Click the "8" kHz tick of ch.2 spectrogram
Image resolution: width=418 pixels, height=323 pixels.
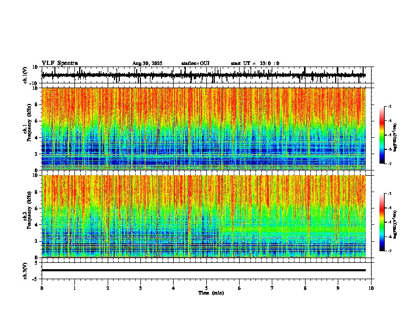pyautogui.click(x=36, y=192)
